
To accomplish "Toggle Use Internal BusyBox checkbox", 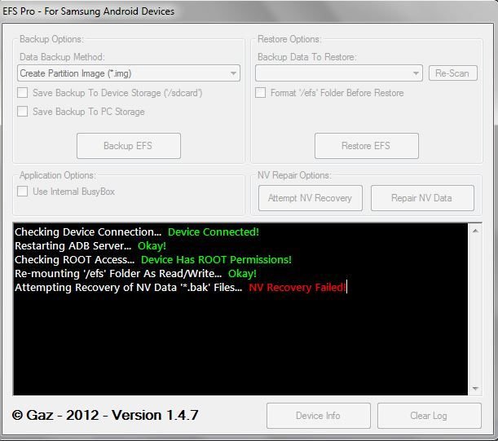I will tap(22, 192).
